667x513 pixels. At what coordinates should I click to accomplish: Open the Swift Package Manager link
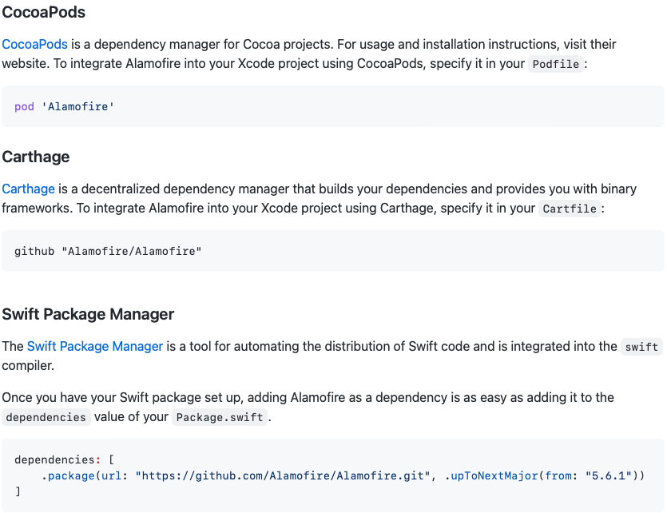tap(95, 346)
